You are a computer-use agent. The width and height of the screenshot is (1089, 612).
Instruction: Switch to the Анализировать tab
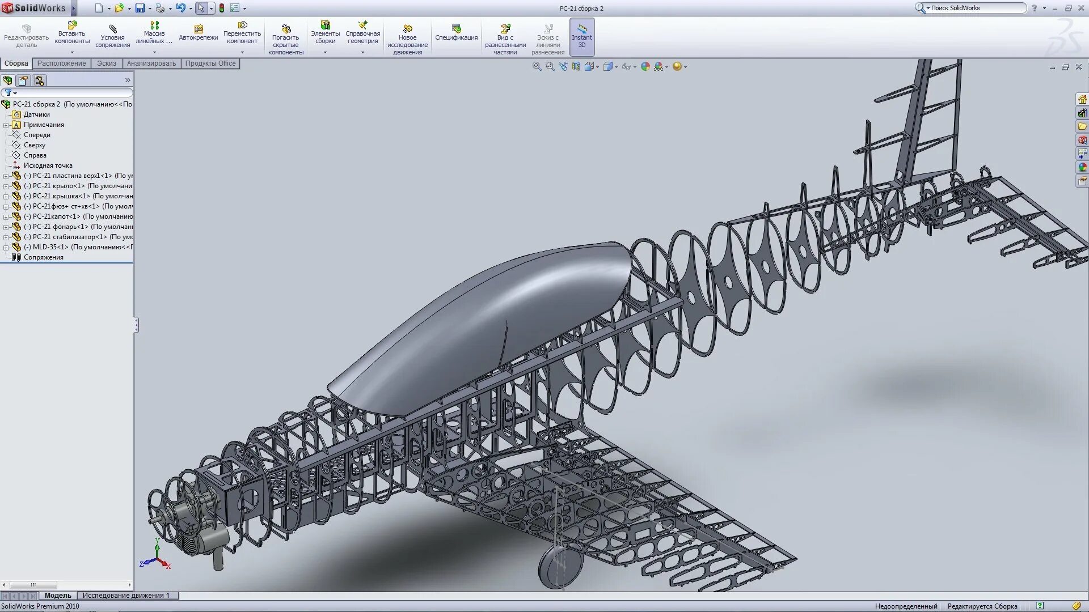point(151,63)
